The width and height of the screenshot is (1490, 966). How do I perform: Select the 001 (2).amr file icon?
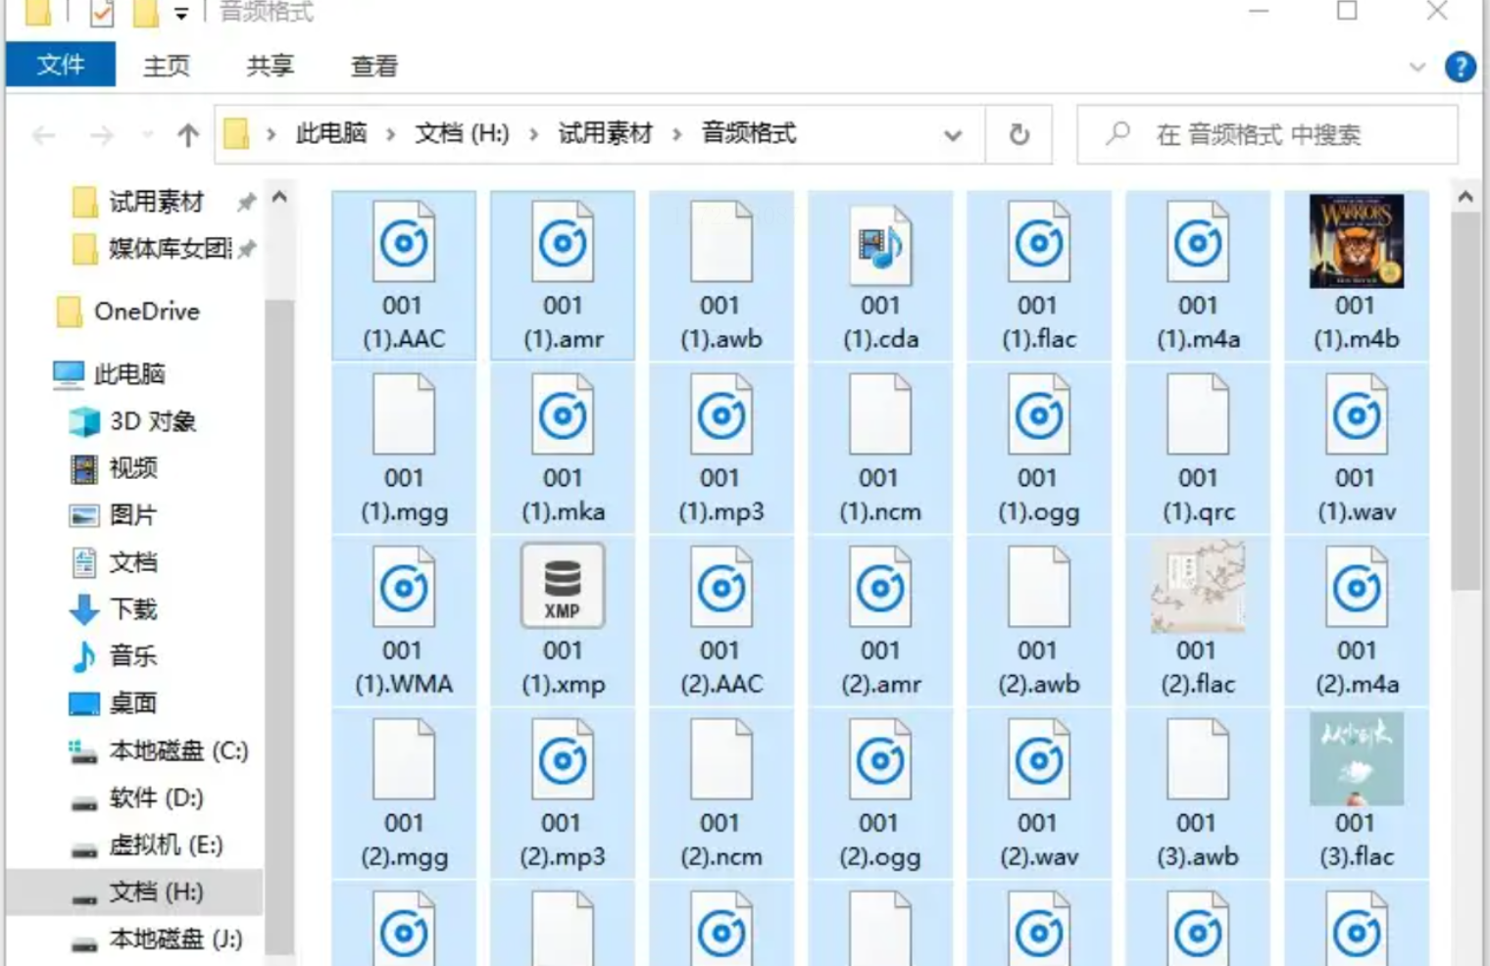(880, 588)
